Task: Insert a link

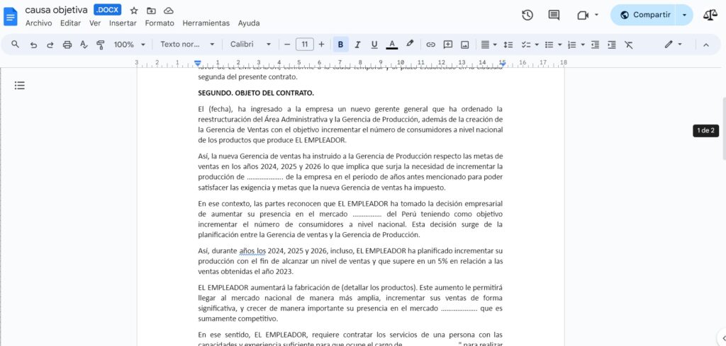Action: 430,45
